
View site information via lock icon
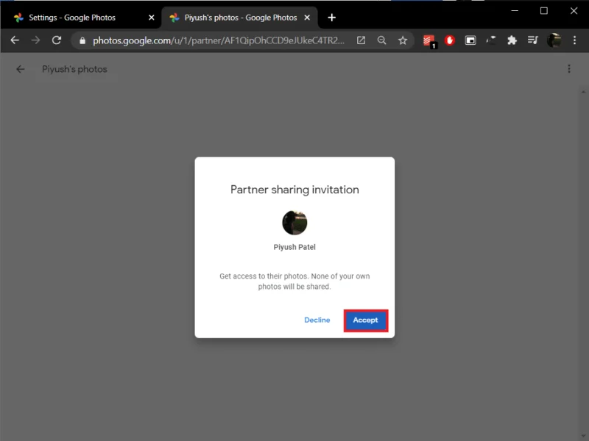[x=82, y=40]
